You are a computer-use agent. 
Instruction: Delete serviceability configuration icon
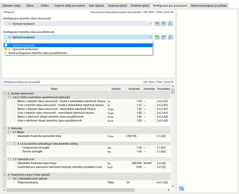click(x=170, y=37)
